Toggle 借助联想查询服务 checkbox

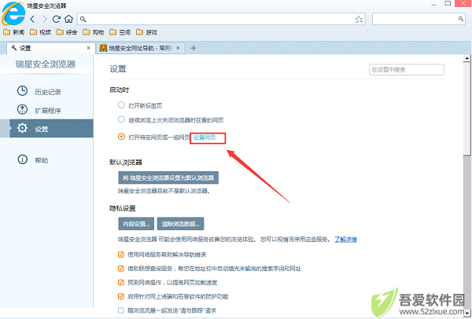[x=120, y=269]
